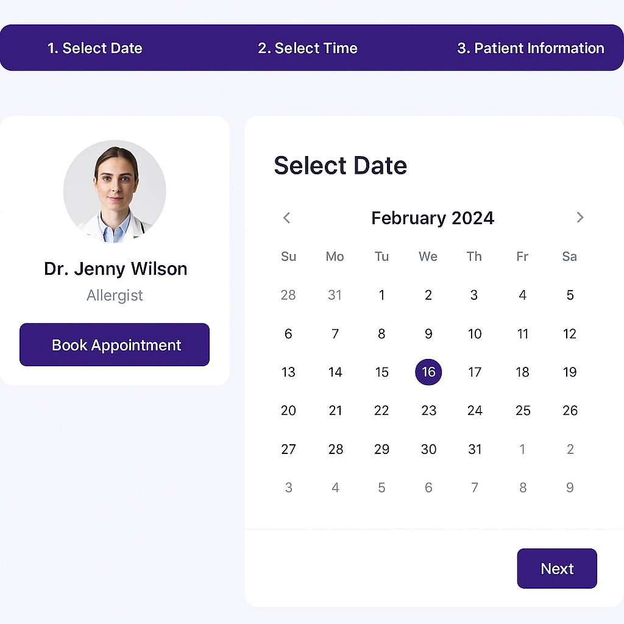The image size is (624, 624).
Task: Pick date 10 under Thursday column
Action: click(475, 334)
